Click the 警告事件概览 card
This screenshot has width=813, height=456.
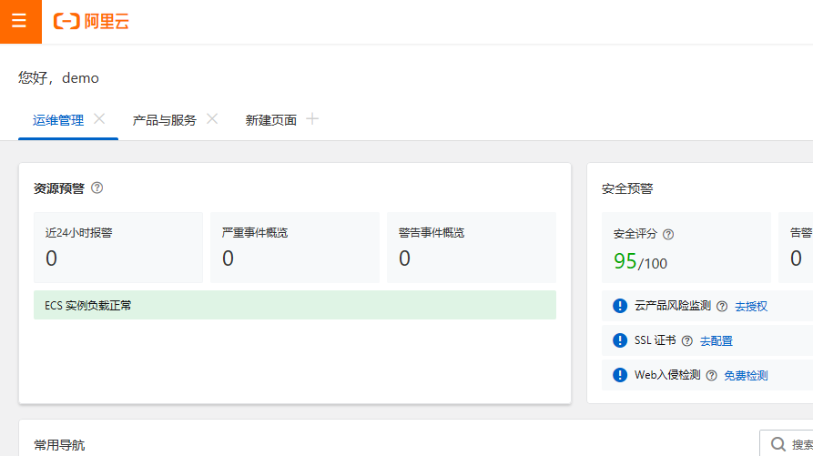pos(471,248)
